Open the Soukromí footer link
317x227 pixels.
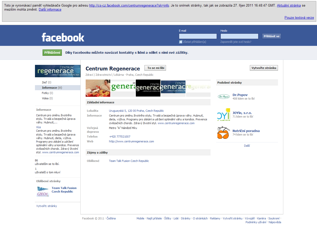[274, 218]
